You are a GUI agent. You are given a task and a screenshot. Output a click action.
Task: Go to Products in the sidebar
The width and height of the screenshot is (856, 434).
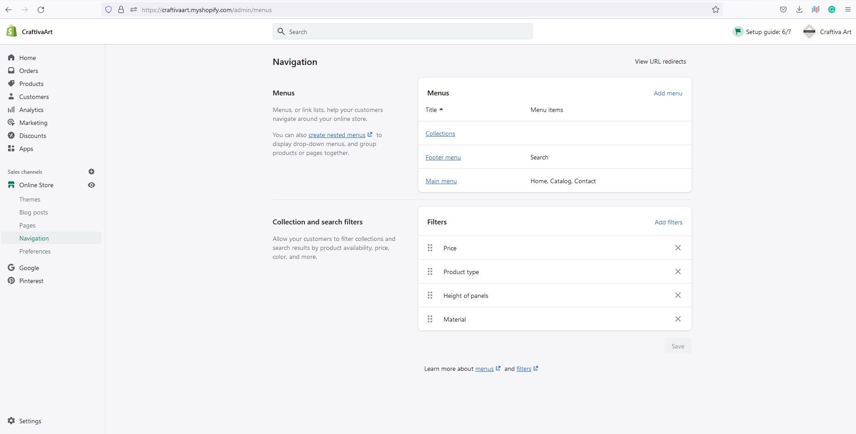pos(31,84)
